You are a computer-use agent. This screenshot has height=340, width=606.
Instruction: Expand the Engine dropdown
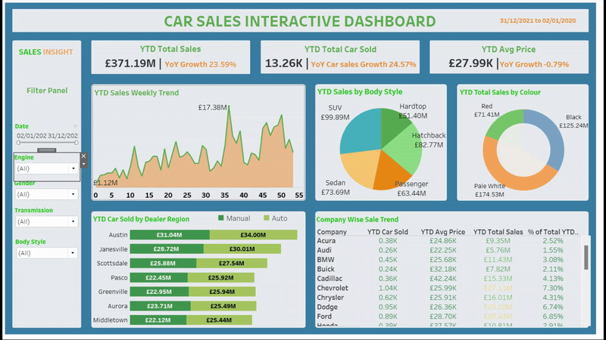pos(73,169)
